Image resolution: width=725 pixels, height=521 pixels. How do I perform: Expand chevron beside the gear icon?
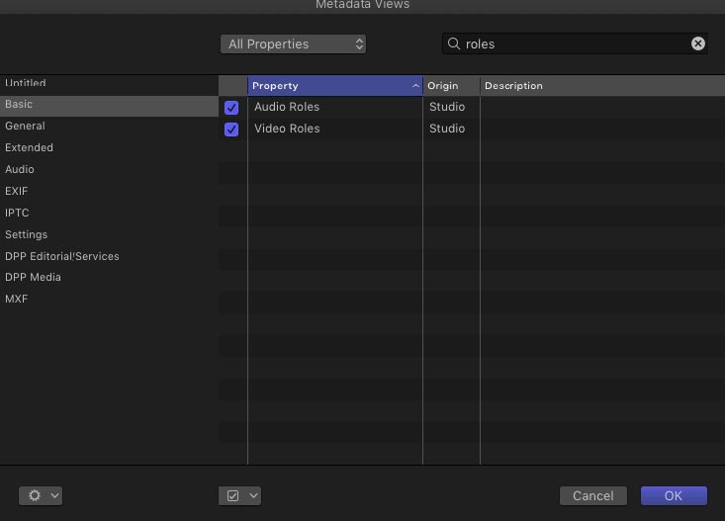coord(54,495)
